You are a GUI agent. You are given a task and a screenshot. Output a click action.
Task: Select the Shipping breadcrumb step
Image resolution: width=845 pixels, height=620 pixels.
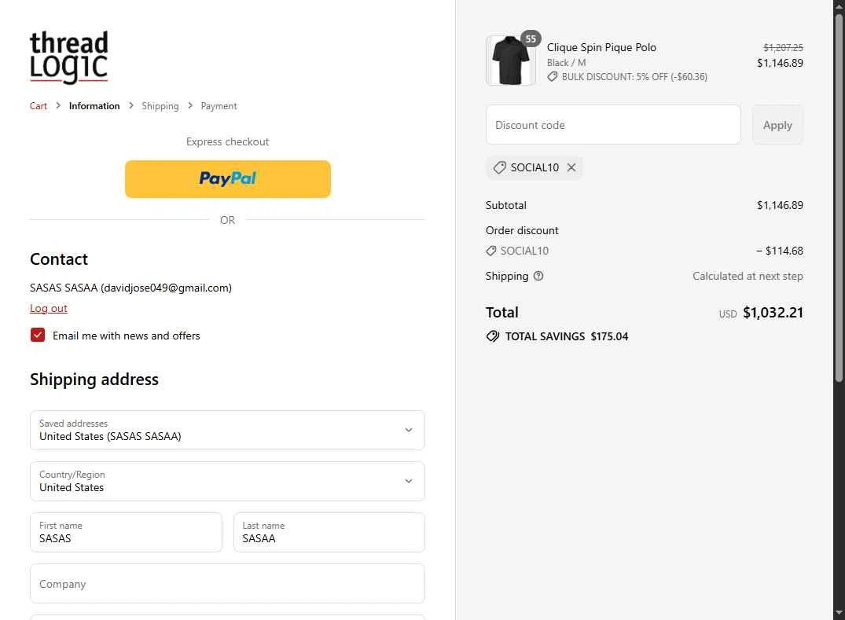click(x=160, y=106)
